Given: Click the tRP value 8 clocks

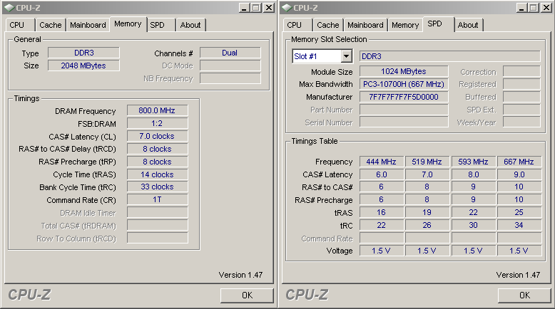Looking at the screenshot, I should click(x=157, y=162).
